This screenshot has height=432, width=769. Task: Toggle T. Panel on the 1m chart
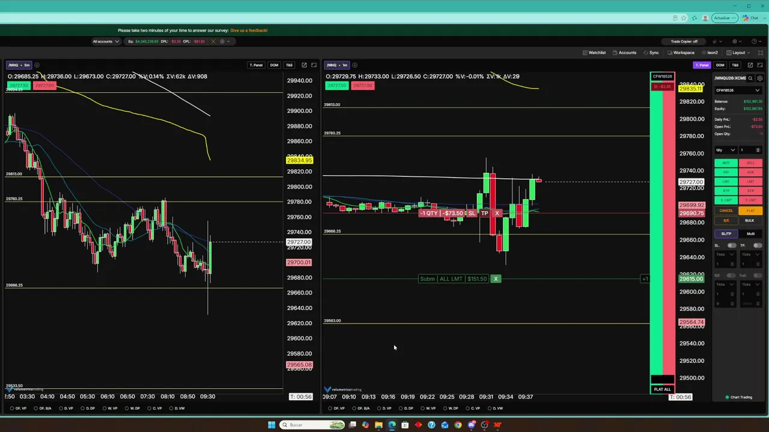point(702,65)
